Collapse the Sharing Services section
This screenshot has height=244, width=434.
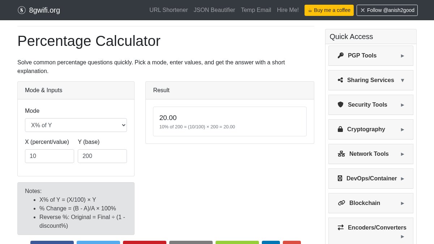[x=403, y=80]
